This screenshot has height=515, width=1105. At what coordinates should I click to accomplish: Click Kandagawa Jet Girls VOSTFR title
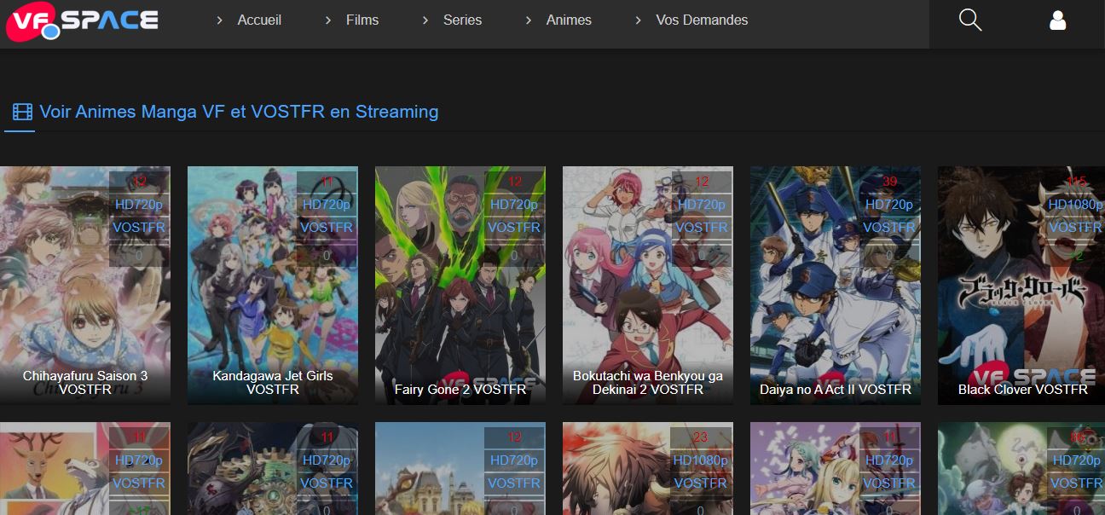(x=273, y=383)
